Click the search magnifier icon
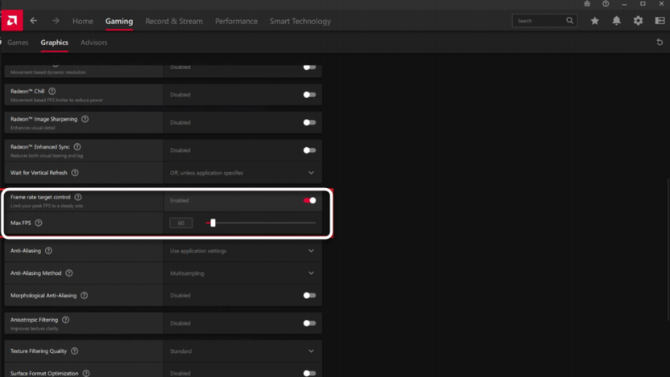 pyautogui.click(x=569, y=20)
